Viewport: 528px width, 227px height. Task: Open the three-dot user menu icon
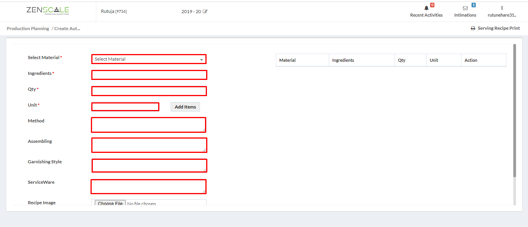click(502, 8)
